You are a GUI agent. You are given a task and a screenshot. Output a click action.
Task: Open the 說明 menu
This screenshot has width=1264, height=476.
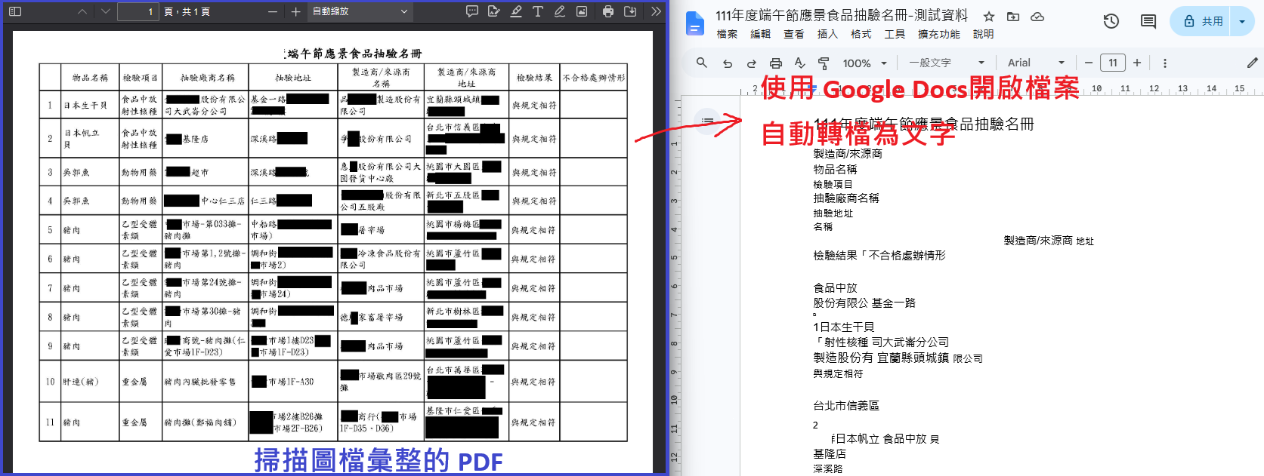(x=983, y=34)
